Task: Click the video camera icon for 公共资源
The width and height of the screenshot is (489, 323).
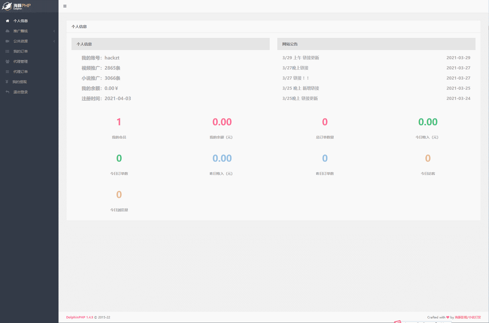Action: (x=7, y=41)
